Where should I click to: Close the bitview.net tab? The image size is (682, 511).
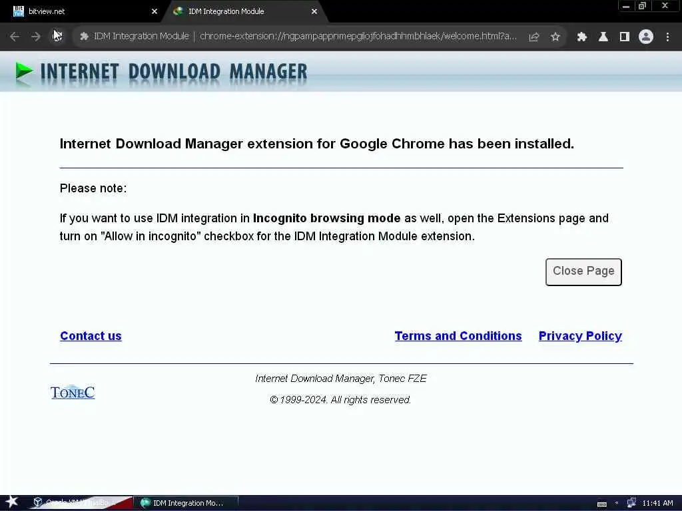(x=155, y=11)
